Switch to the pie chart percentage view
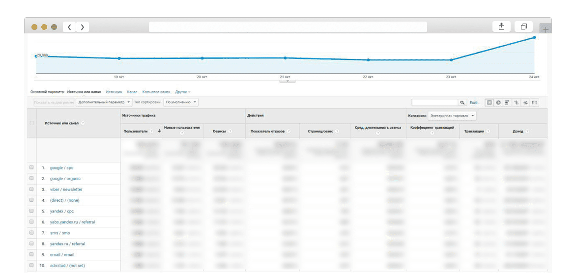The height and width of the screenshot is (273, 576). pos(498,103)
